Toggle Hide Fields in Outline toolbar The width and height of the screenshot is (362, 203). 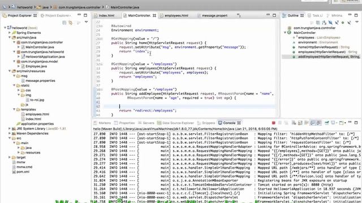tap(330, 23)
